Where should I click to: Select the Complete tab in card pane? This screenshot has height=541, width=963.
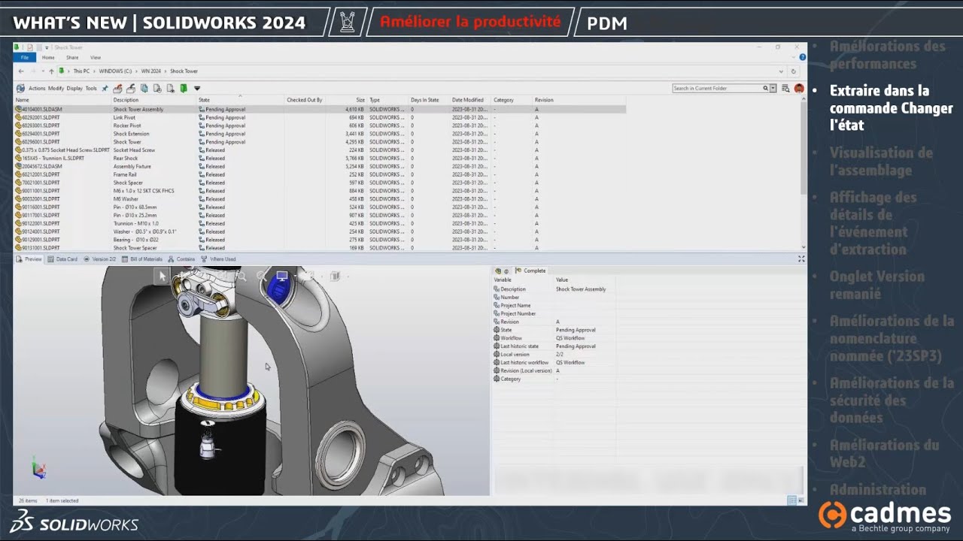(x=530, y=270)
